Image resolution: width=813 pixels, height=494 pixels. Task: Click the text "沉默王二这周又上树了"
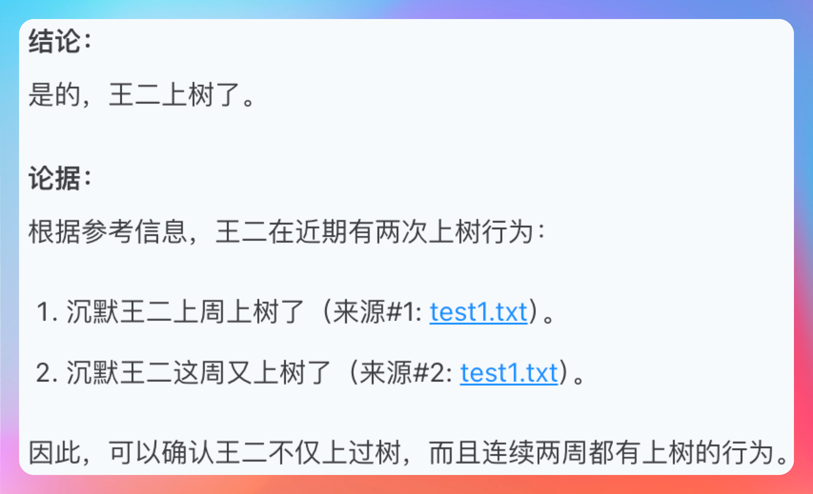pyautogui.click(x=198, y=373)
